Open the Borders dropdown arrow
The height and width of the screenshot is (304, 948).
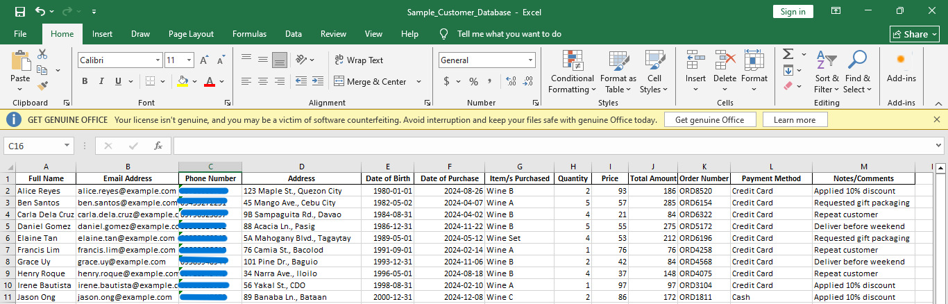(x=162, y=81)
